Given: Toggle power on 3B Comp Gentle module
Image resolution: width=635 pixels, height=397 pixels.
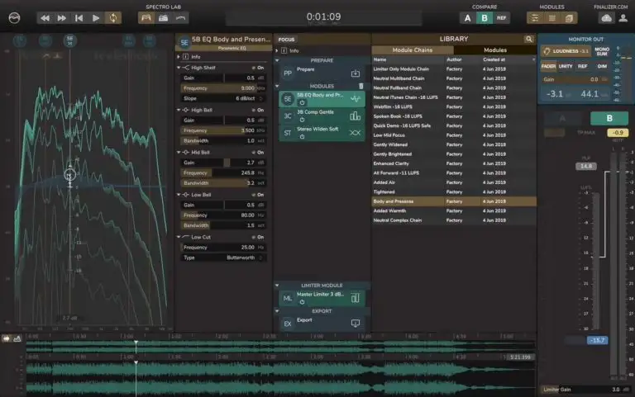Looking at the screenshot, I should click(x=302, y=120).
